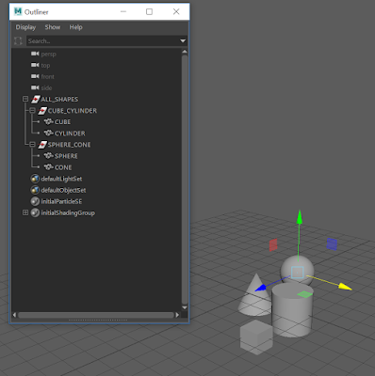
Task: Open the Show menu in Outliner
Action: 53,27
